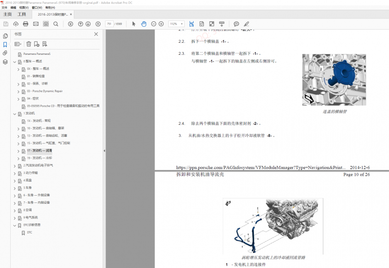The height and width of the screenshot is (268, 389).
Task: Go to previous page arrow
Action: point(80,24)
